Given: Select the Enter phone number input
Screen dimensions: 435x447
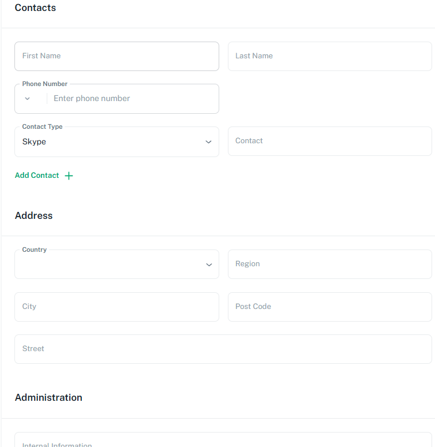Looking at the screenshot, I should [132, 99].
